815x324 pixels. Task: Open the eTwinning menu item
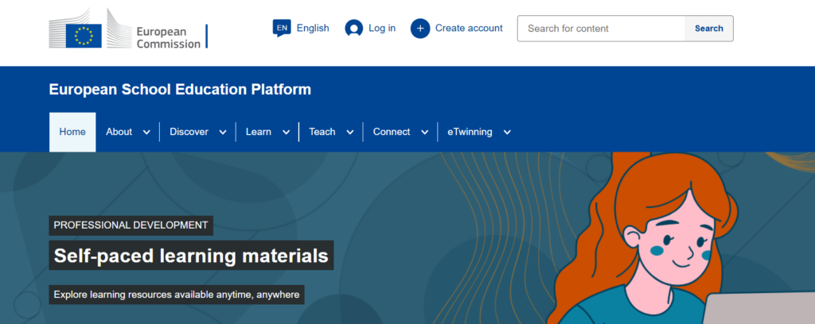pyautogui.click(x=470, y=132)
